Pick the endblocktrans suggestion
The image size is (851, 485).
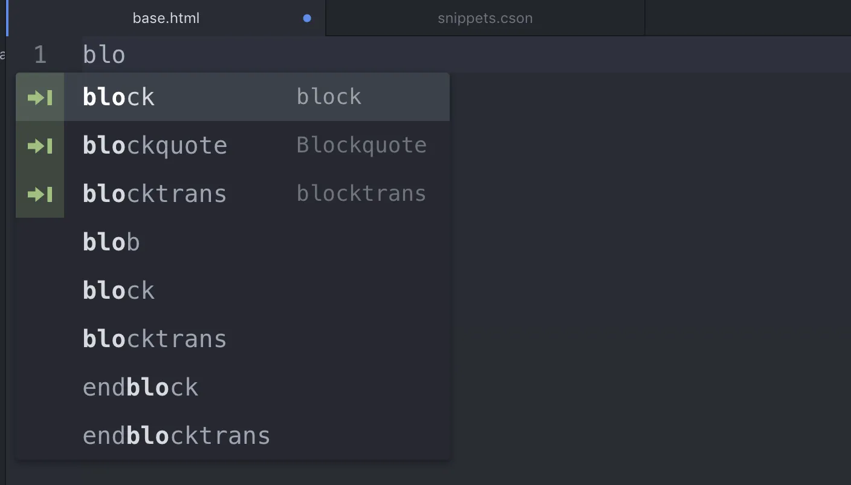pos(176,436)
